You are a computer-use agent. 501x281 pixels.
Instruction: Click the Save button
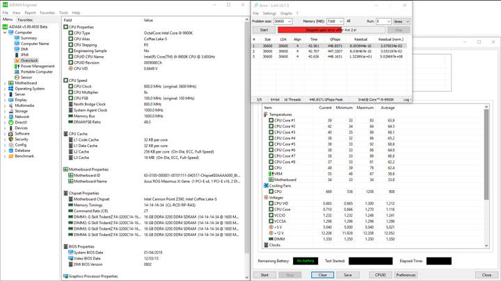pos(348,275)
